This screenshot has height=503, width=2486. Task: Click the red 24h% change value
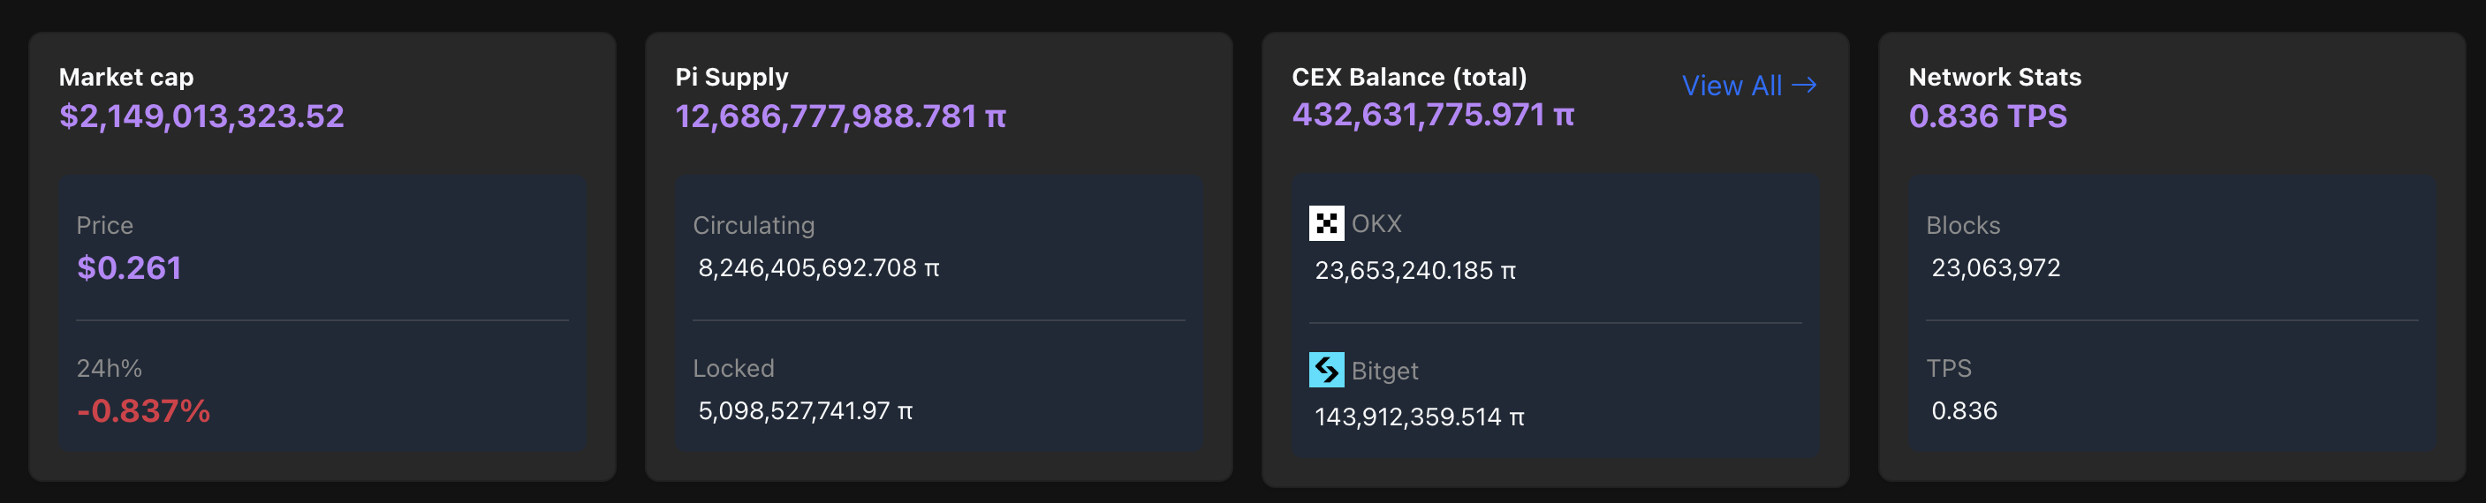[144, 411]
